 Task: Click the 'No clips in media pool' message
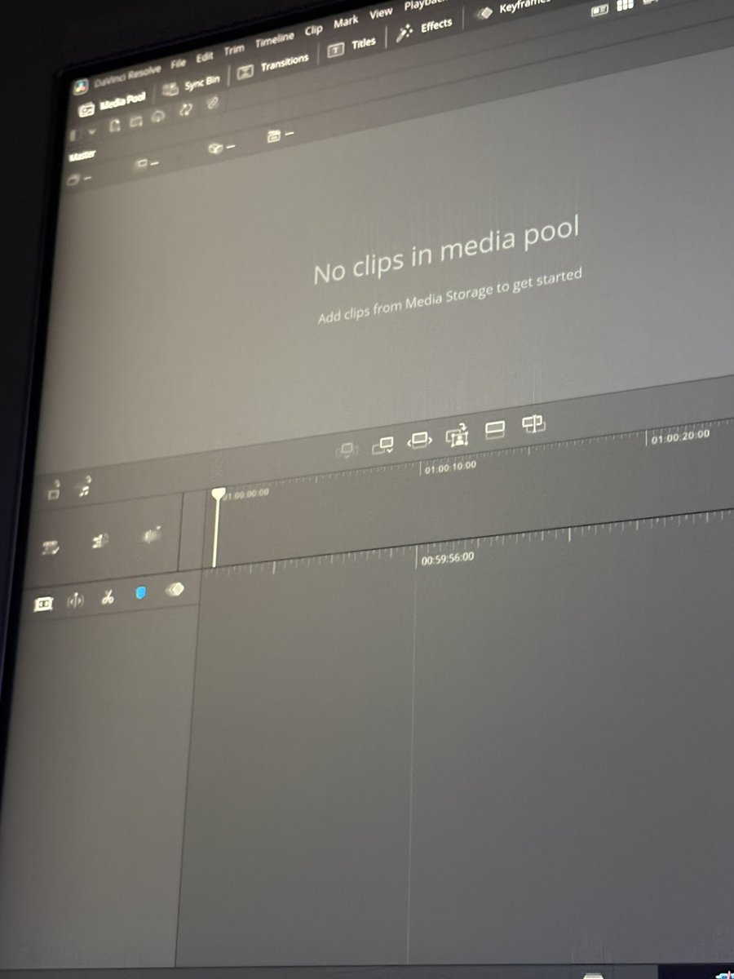[446, 252]
